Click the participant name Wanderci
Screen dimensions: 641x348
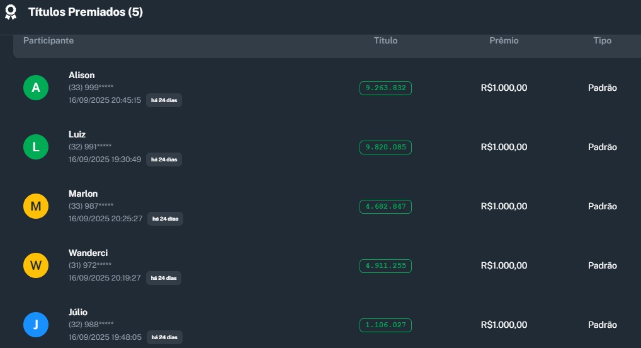88,253
